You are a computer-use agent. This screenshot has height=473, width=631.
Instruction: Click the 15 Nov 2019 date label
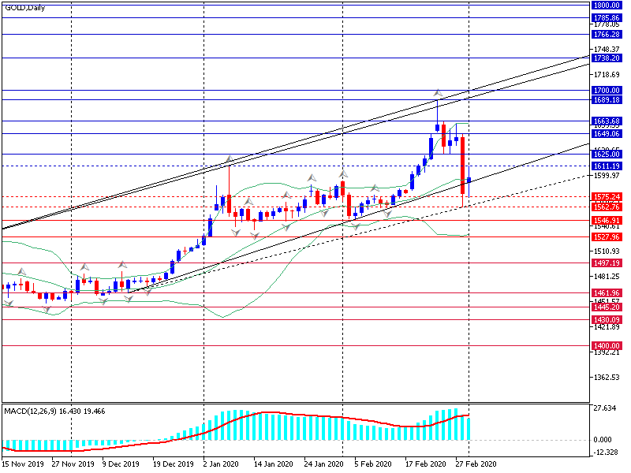[x=21, y=465]
